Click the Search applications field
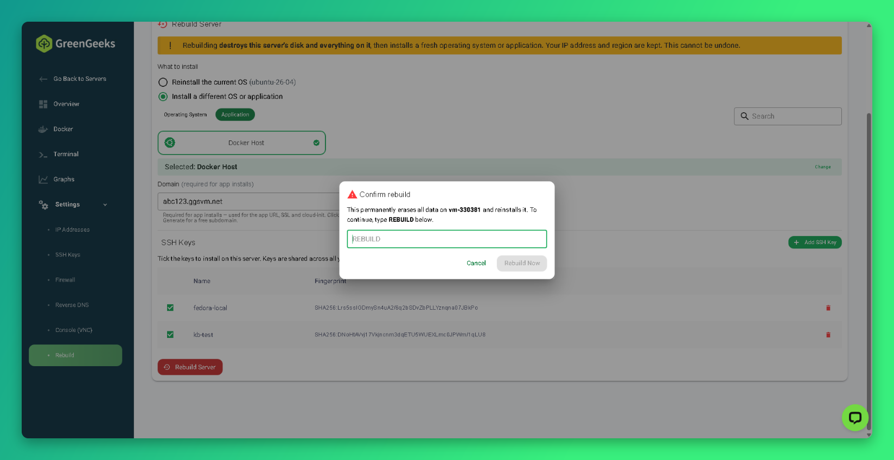The image size is (894, 460). click(788, 116)
